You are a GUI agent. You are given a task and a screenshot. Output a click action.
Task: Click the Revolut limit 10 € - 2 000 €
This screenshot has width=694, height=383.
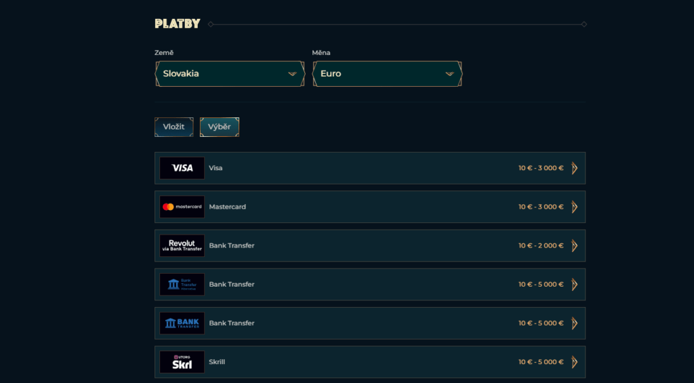541,246
